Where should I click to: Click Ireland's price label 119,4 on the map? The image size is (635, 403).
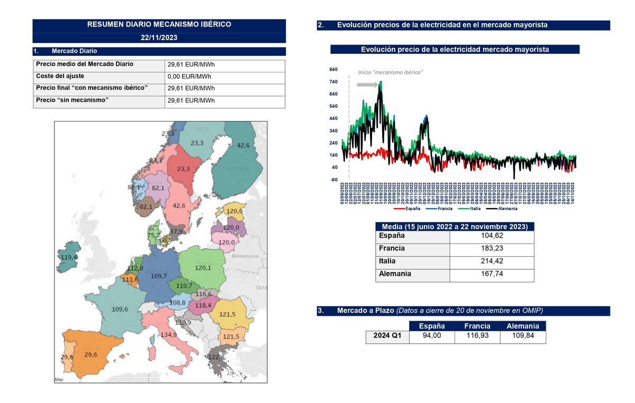[69, 258]
